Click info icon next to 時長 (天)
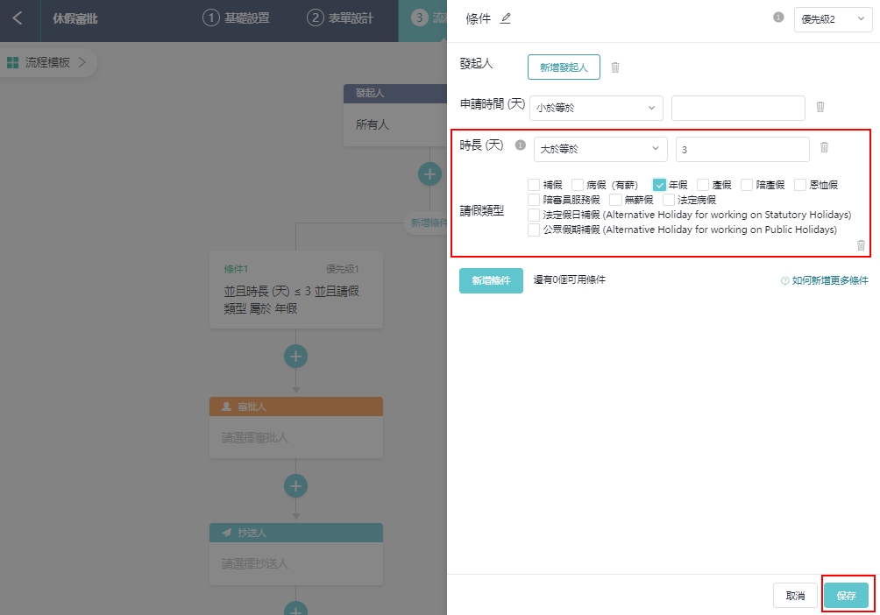Screen dimensions: 880x615 click(x=520, y=145)
